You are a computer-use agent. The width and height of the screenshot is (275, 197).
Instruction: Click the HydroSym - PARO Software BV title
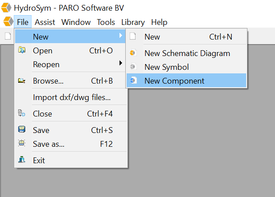point(69,8)
